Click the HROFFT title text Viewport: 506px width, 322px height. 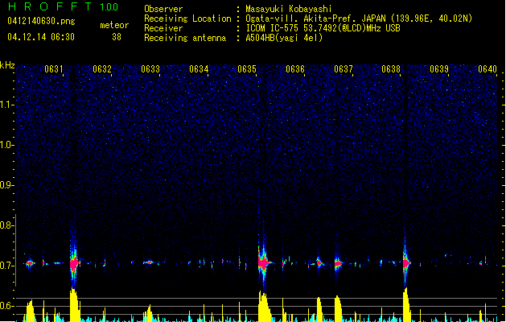50,6
